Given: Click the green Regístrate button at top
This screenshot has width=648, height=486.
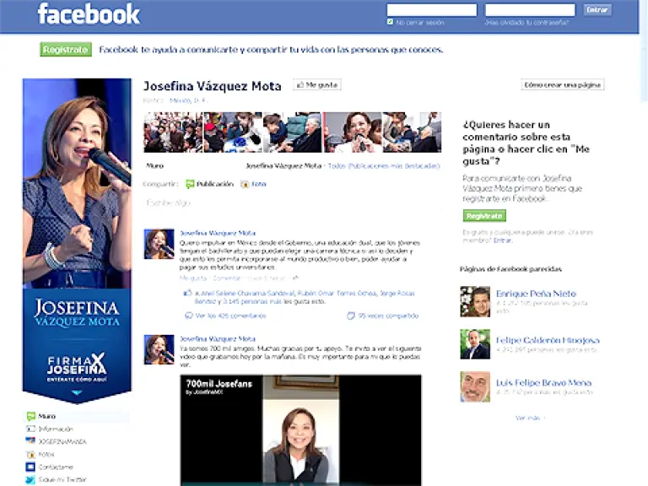Looking at the screenshot, I should tap(65, 50).
